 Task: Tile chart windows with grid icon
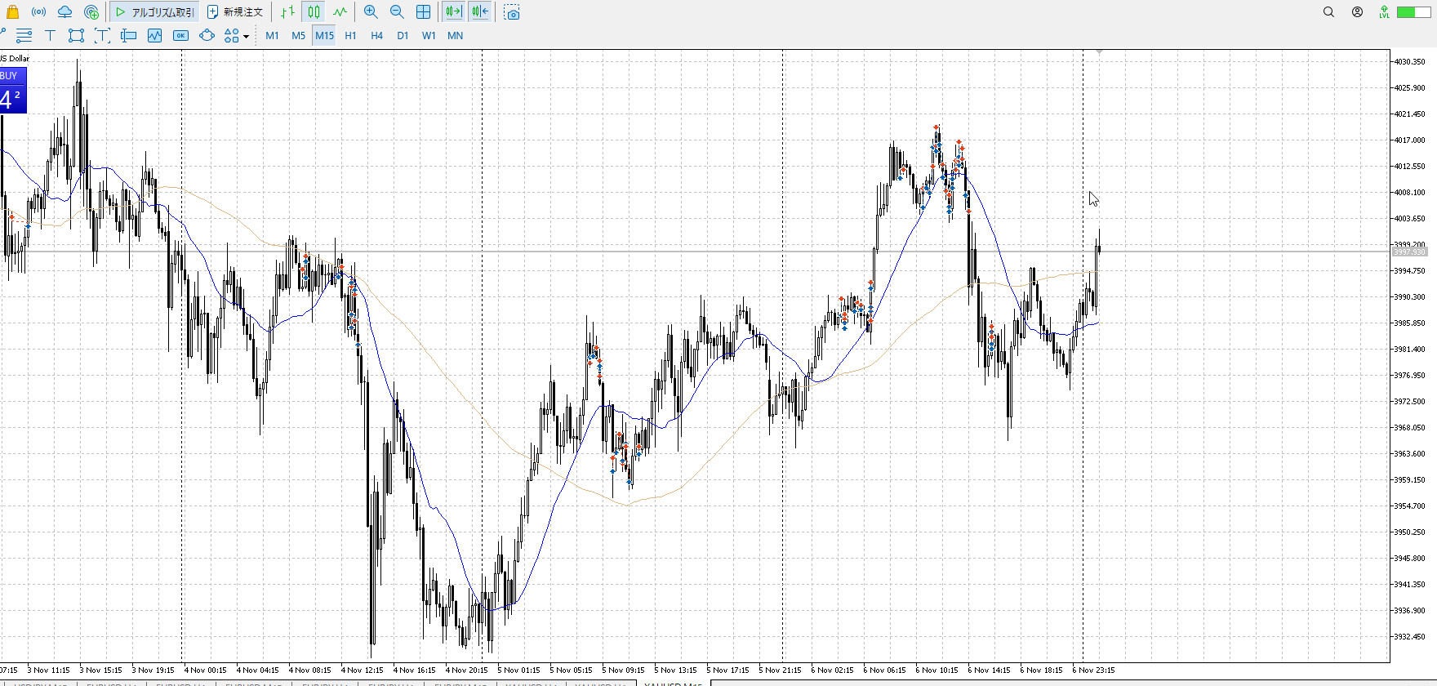click(423, 12)
